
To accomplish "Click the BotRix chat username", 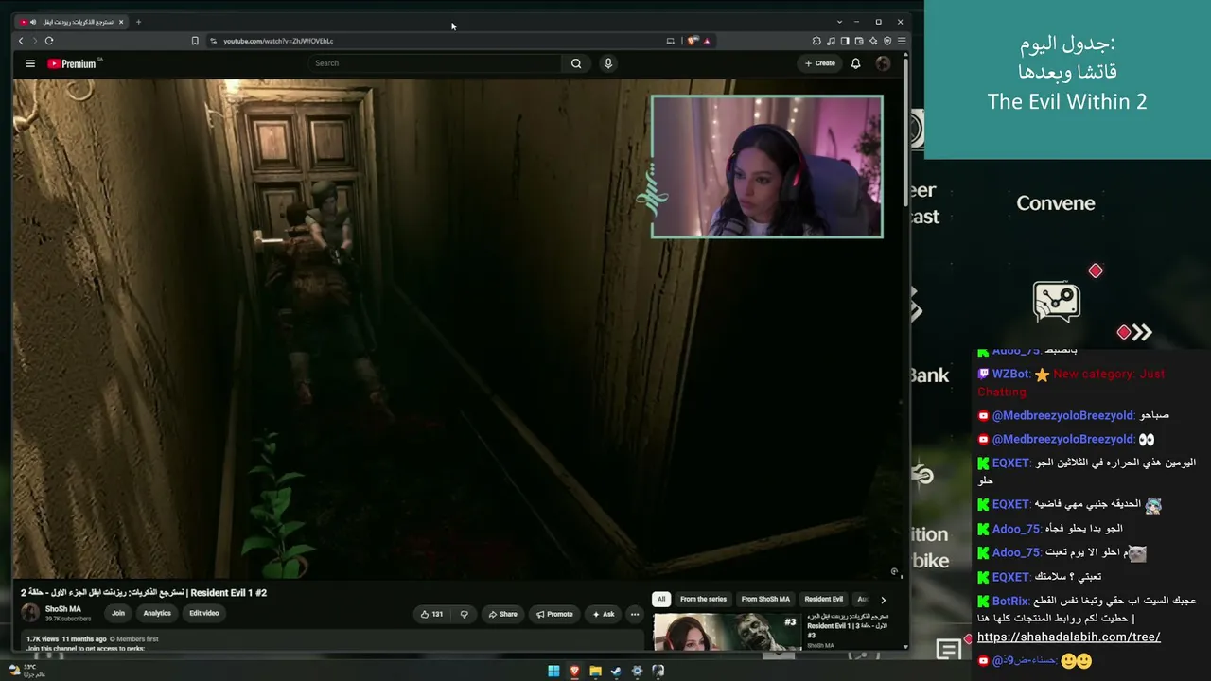I will (1009, 601).
